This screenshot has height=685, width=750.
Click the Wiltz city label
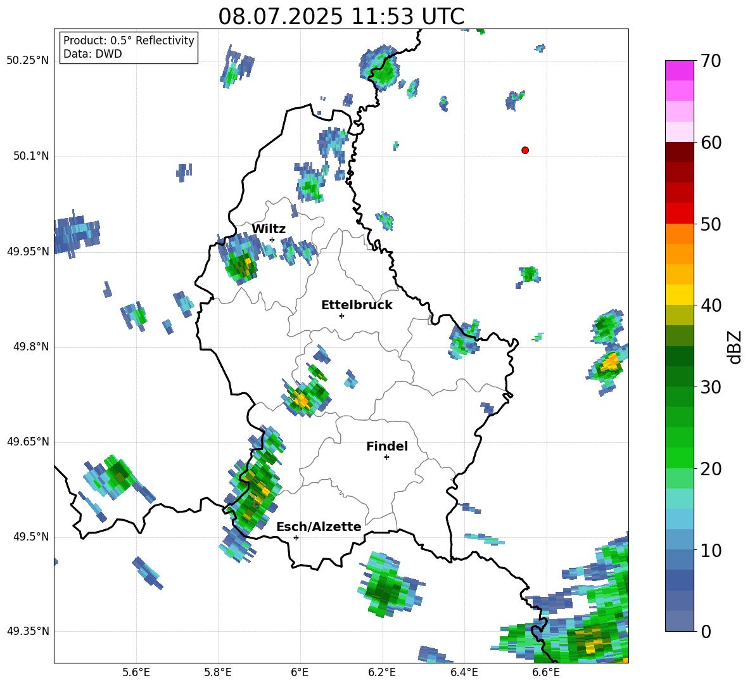coord(269,229)
